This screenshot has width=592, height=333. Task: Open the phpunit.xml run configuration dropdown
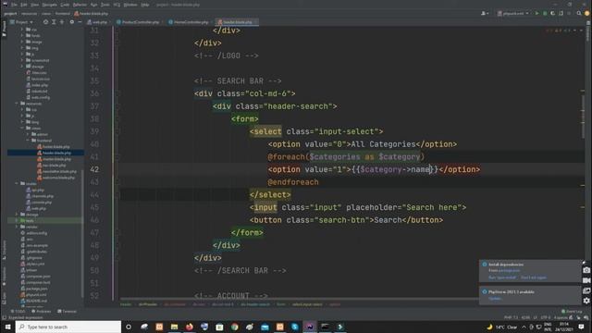click(512, 13)
